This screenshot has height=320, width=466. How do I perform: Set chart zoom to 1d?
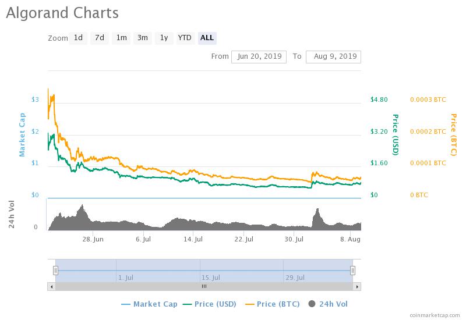click(x=78, y=38)
